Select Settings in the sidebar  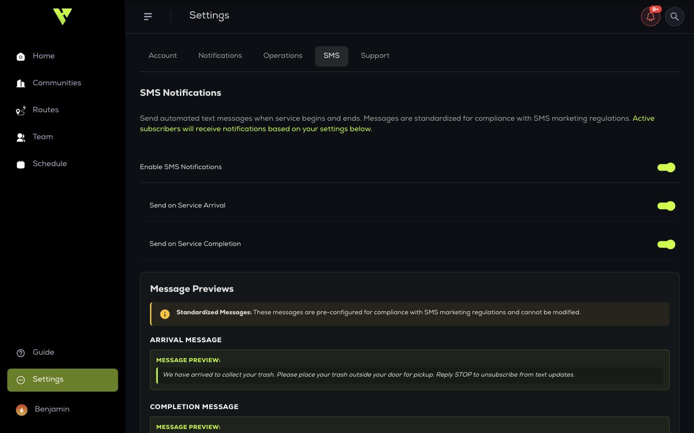click(x=62, y=380)
